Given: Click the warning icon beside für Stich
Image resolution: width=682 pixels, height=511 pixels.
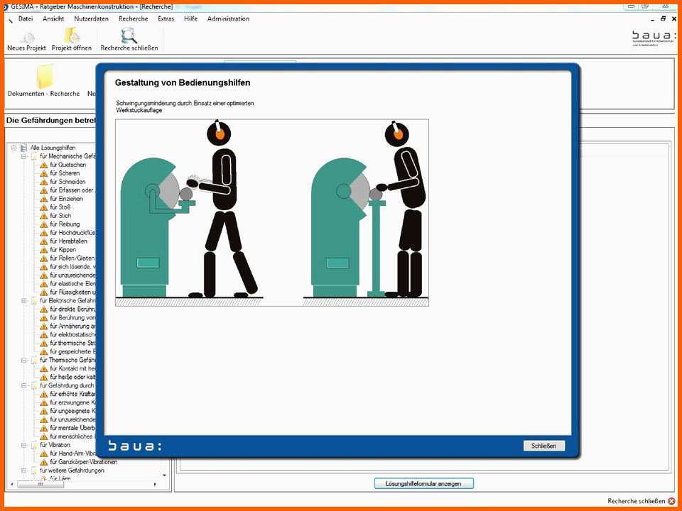Looking at the screenshot, I should [x=44, y=216].
